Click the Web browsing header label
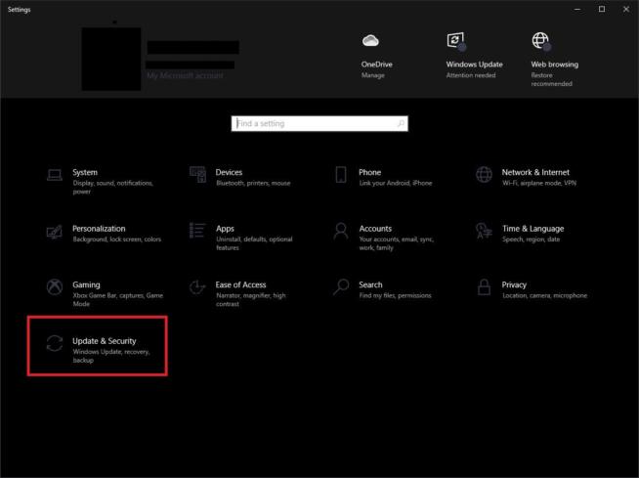The height and width of the screenshot is (478, 639). 554,65
